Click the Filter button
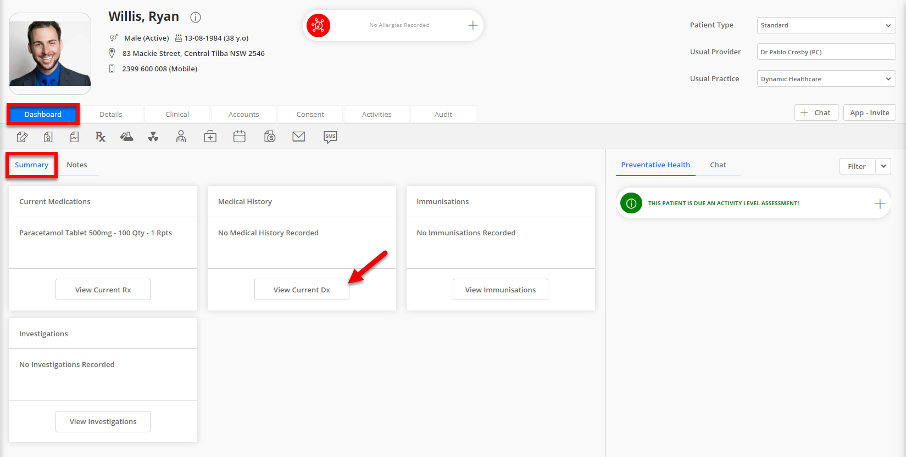The height and width of the screenshot is (457, 906). tap(857, 166)
